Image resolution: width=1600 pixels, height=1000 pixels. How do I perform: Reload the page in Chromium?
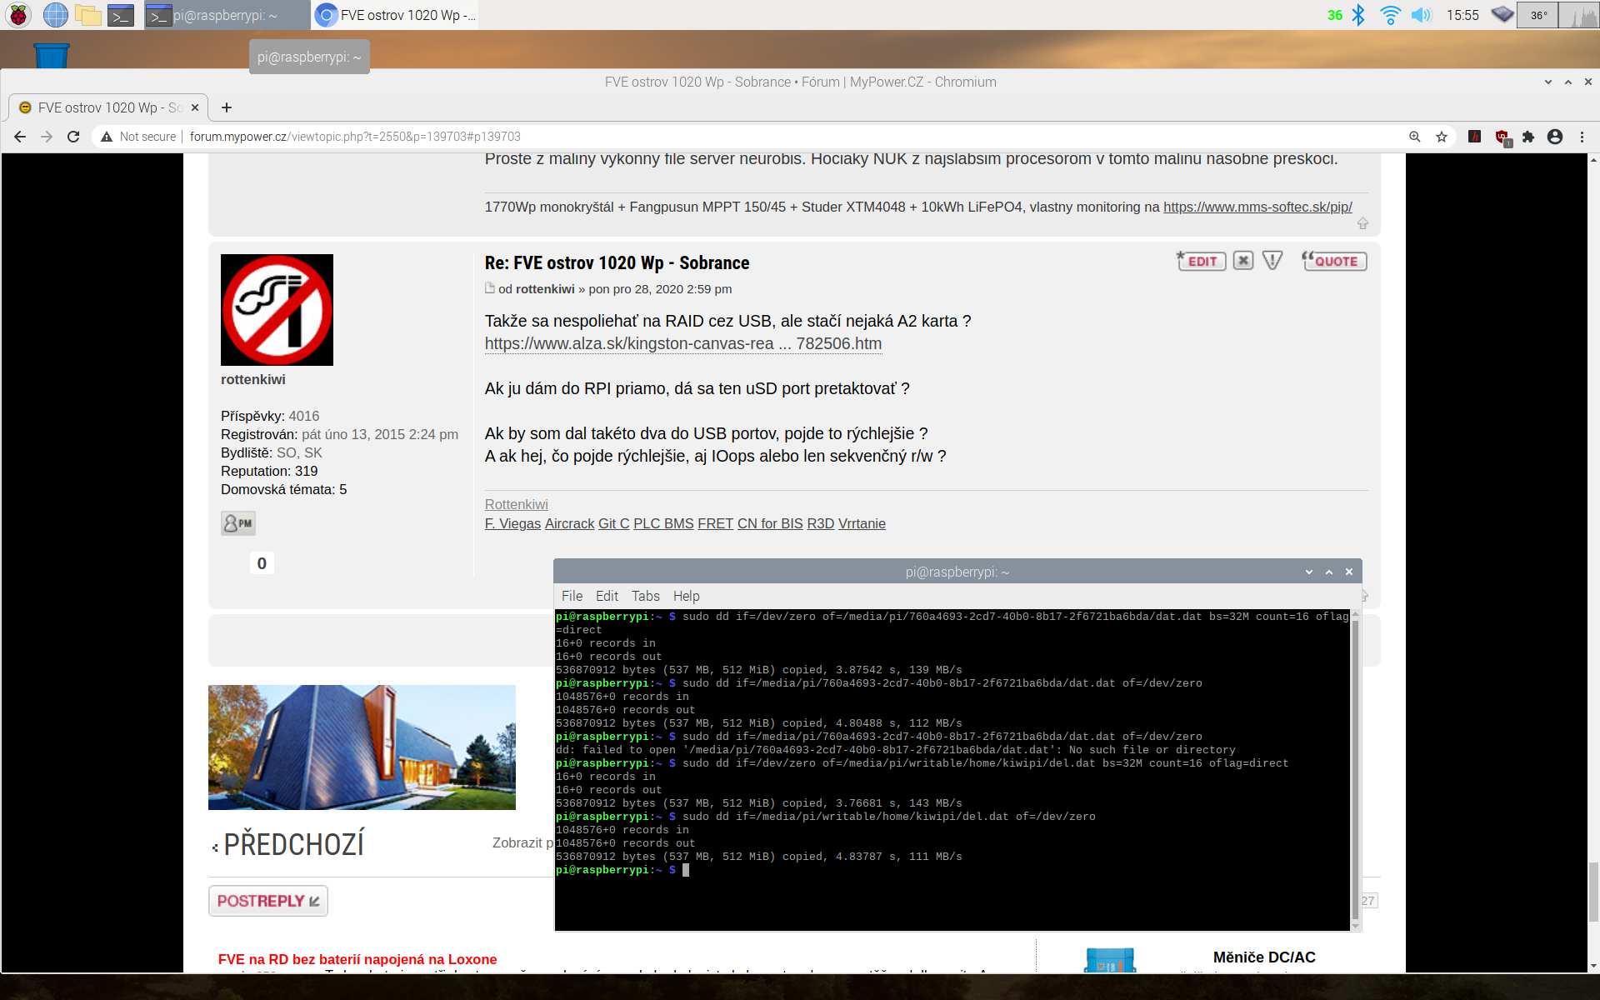click(73, 137)
